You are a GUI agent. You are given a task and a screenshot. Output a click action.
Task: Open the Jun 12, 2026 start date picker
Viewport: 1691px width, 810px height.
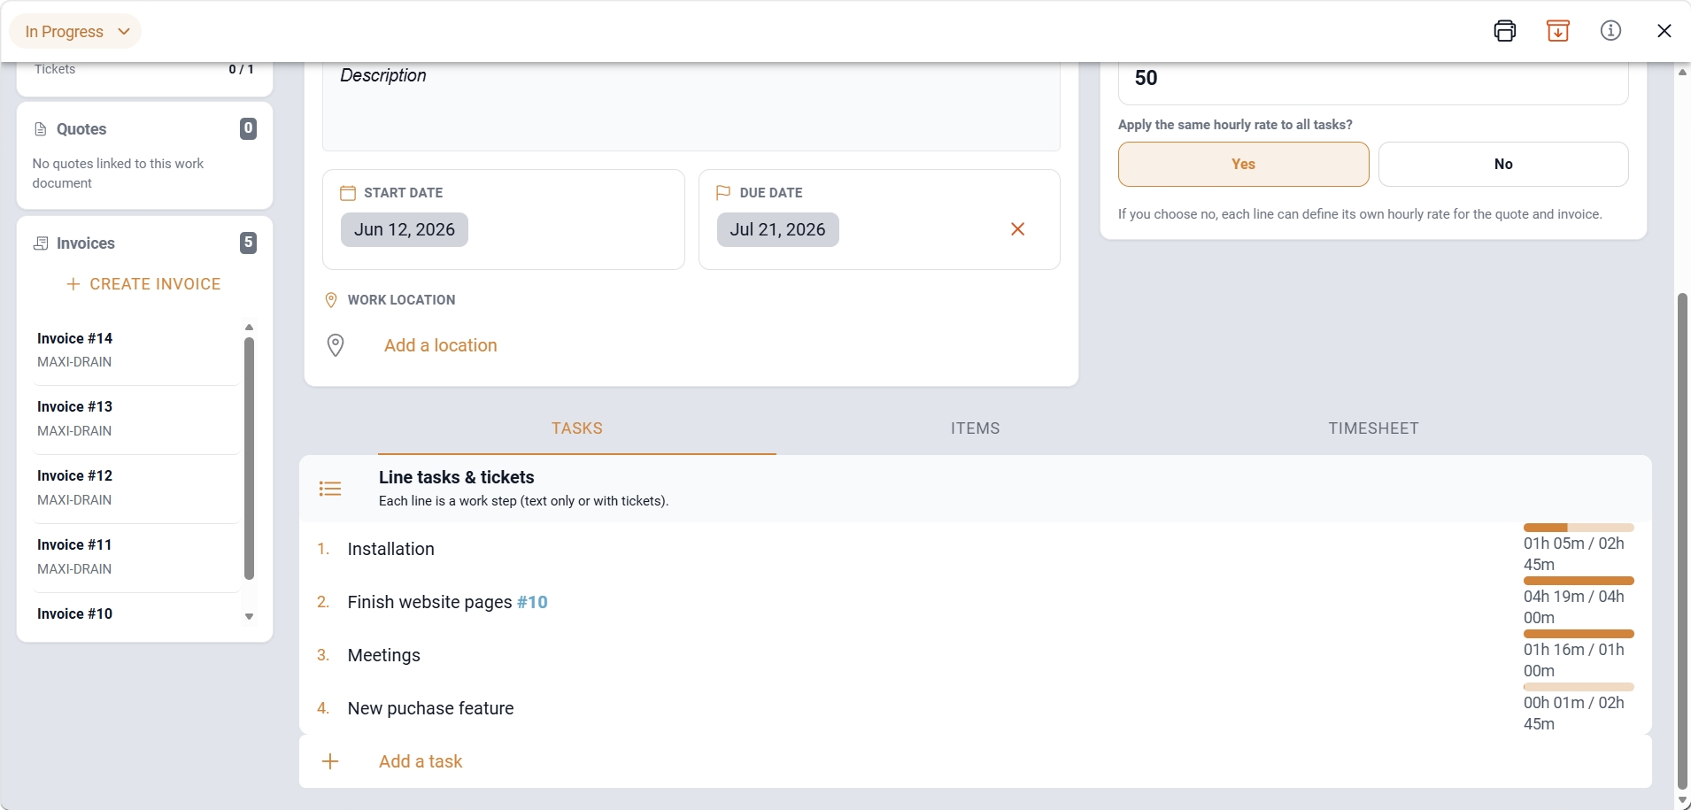click(x=405, y=230)
